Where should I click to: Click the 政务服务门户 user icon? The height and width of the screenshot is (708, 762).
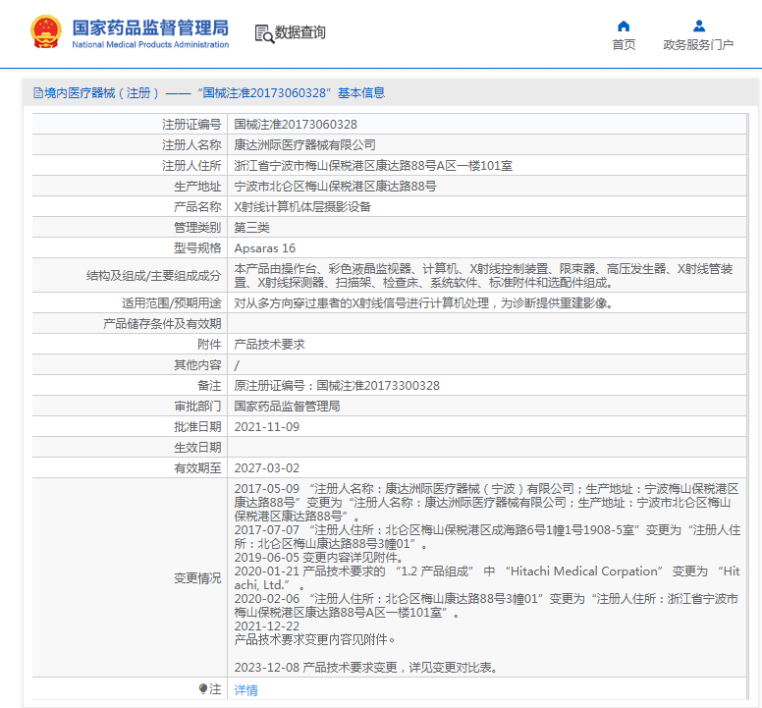699,26
